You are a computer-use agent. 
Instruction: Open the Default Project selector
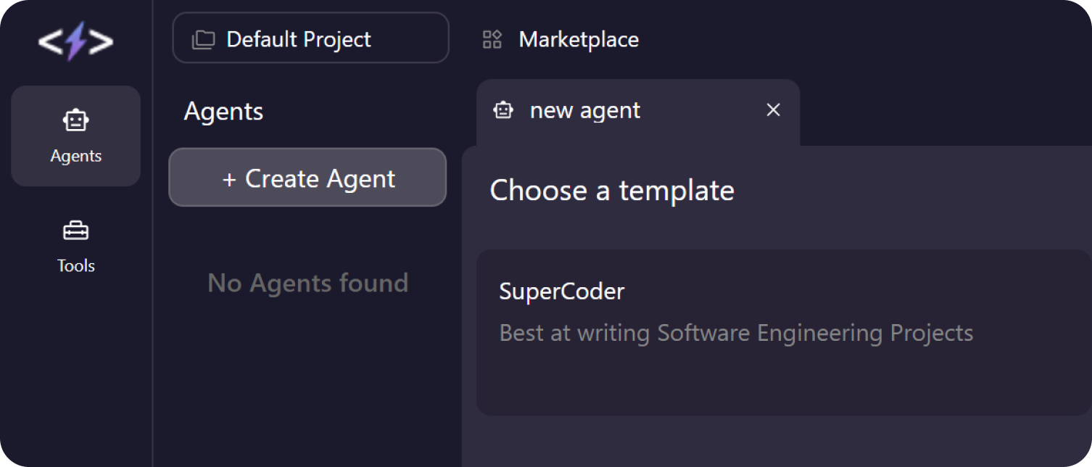point(310,38)
